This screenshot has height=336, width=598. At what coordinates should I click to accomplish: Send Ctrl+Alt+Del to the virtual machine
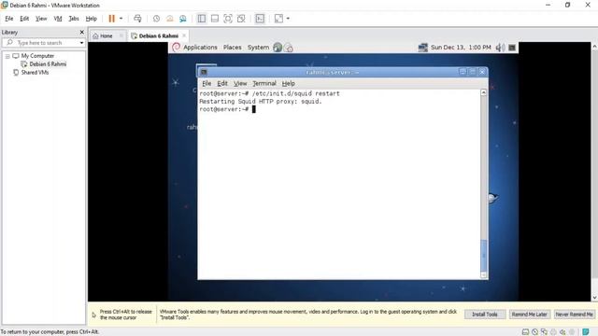(137, 19)
